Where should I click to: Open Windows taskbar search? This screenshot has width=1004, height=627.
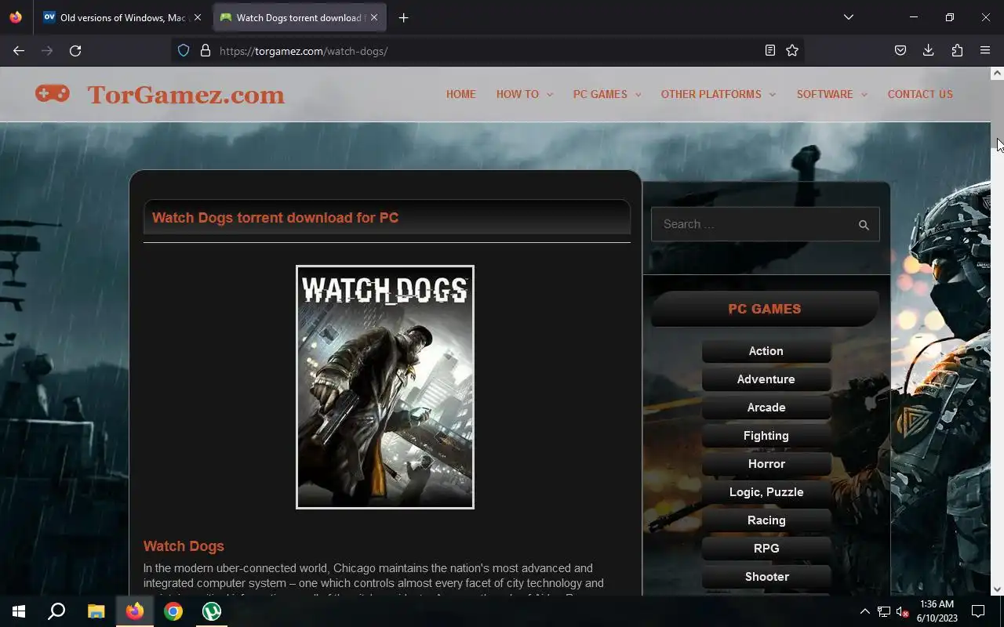(56, 611)
